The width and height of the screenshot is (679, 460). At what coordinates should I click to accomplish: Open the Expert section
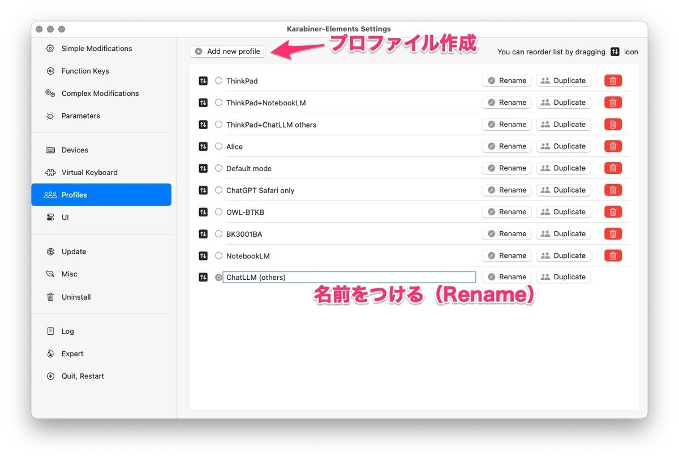pos(101,353)
